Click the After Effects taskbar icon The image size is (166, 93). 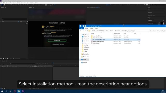click(x=23, y=91)
